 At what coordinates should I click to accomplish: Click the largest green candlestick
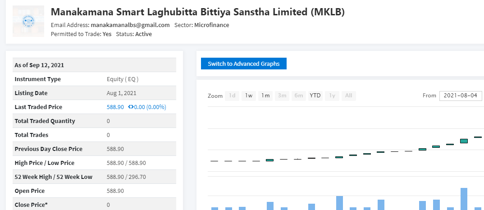click(x=464, y=141)
